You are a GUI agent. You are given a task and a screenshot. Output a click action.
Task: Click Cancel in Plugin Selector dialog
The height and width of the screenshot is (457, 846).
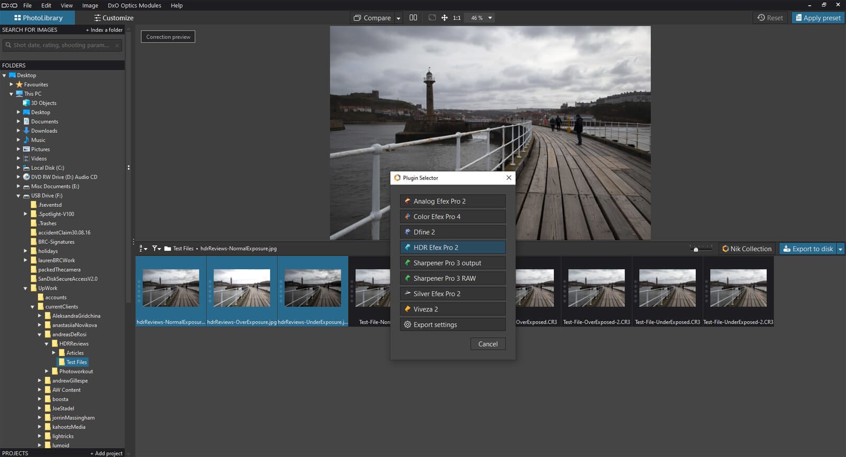pyautogui.click(x=488, y=344)
